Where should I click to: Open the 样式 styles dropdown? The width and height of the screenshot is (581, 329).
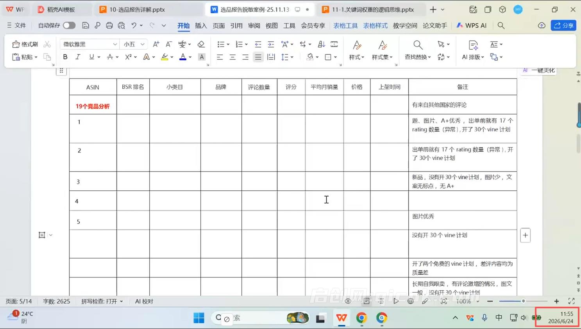(357, 57)
